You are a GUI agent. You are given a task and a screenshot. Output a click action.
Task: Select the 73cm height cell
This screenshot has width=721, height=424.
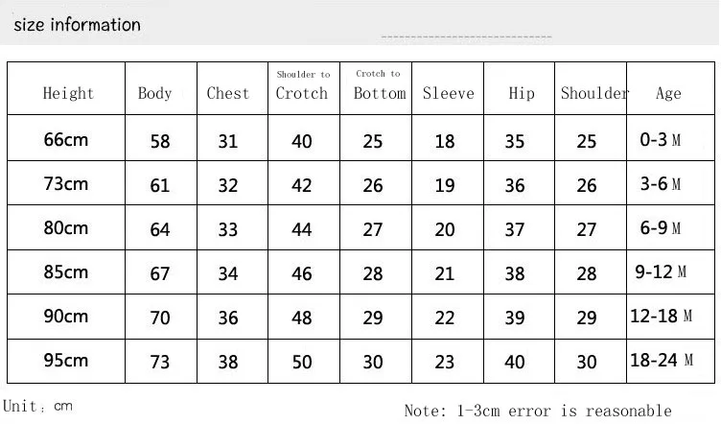(66, 184)
